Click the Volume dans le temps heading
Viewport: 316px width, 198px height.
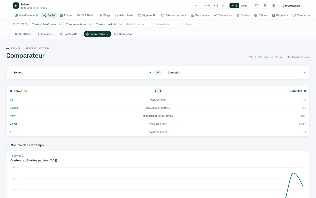(x=27, y=145)
